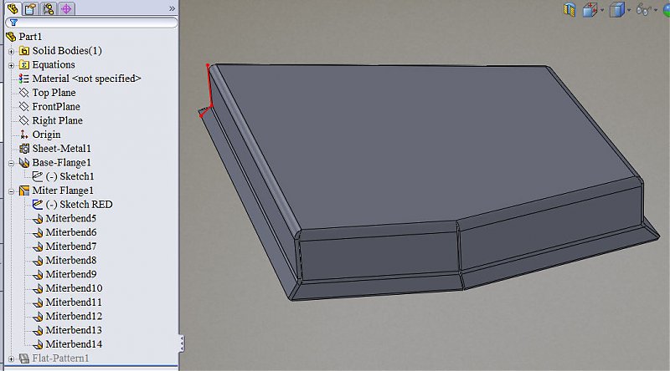Click the Right Plane label
670x371 pixels.
57,120
